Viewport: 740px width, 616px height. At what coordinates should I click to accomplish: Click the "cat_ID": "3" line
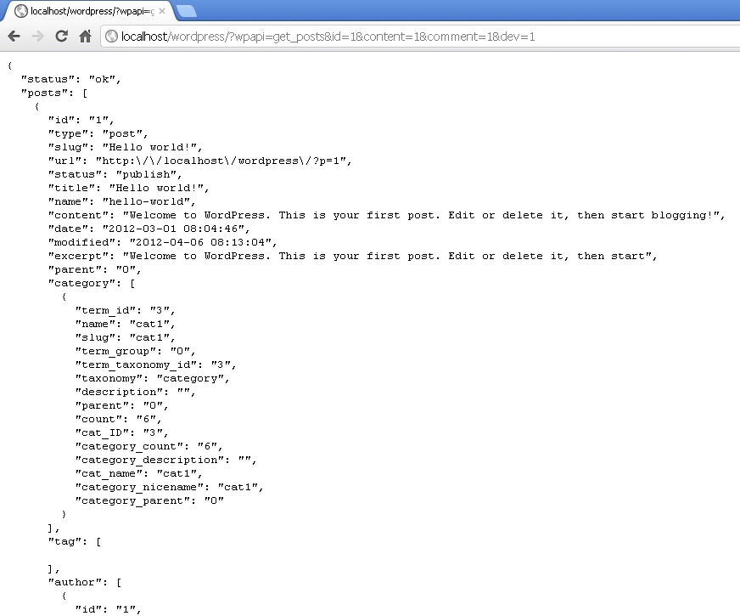(x=121, y=433)
